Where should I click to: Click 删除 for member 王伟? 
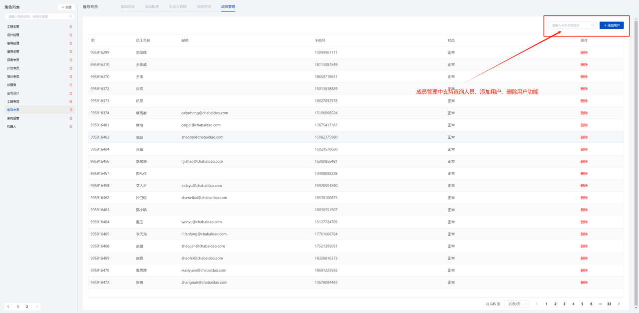[x=584, y=77]
